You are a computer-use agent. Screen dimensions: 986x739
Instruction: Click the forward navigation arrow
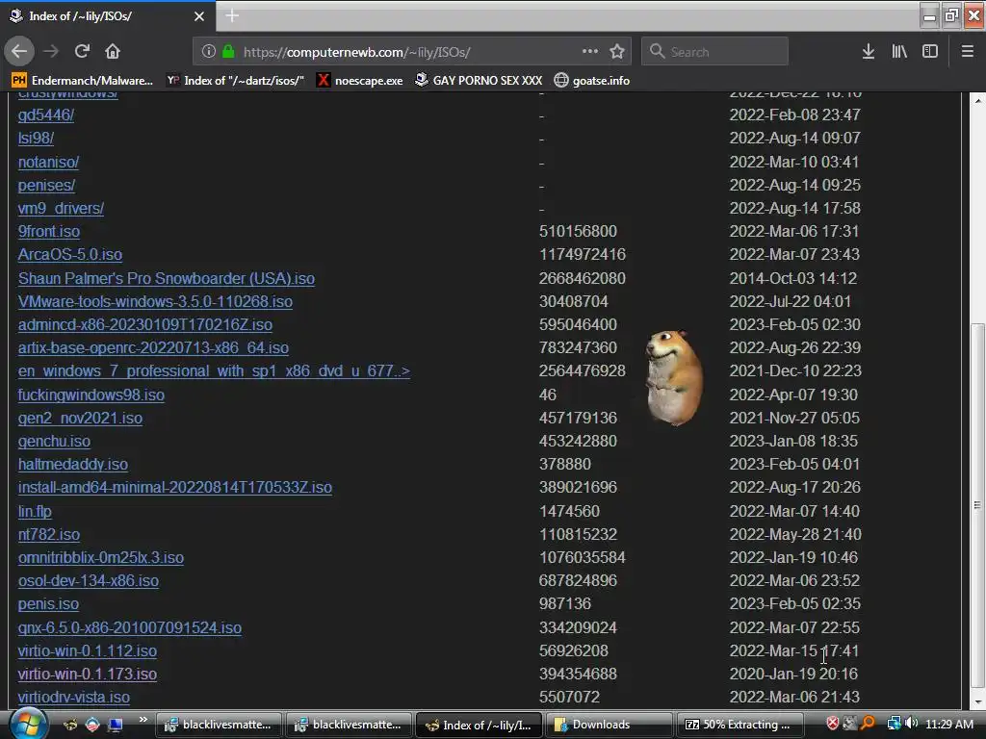pos(51,52)
